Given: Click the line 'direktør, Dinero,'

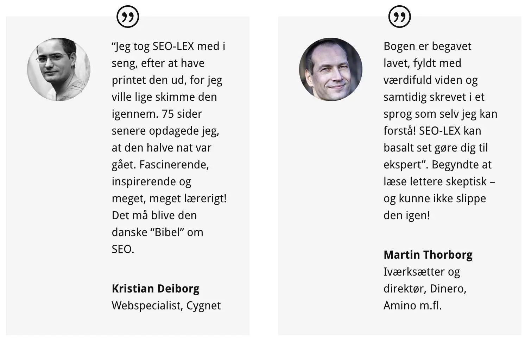Looking at the screenshot, I should [425, 289].
